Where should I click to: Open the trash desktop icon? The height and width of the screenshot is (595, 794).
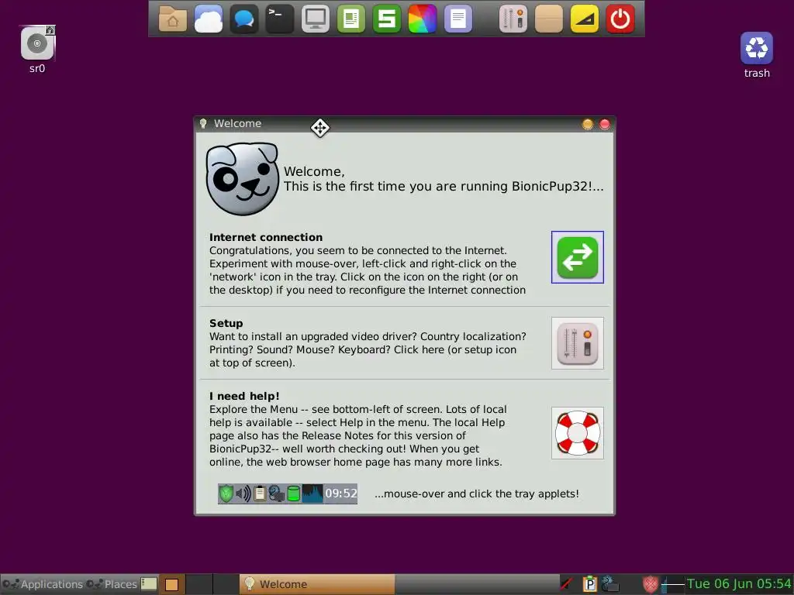[757, 48]
